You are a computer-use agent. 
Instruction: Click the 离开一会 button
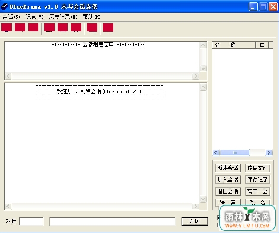pos(258,191)
